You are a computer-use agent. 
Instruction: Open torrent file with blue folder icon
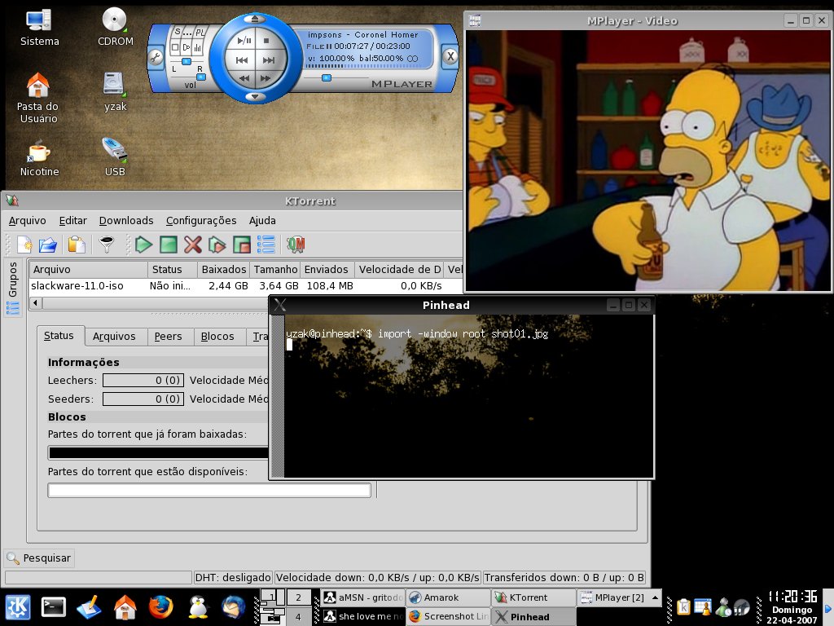pyautogui.click(x=48, y=245)
